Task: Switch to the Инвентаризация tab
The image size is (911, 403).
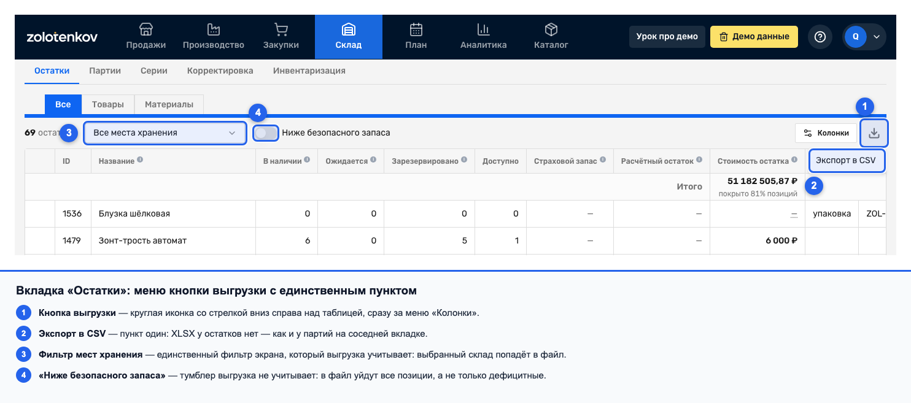Action: (x=309, y=71)
